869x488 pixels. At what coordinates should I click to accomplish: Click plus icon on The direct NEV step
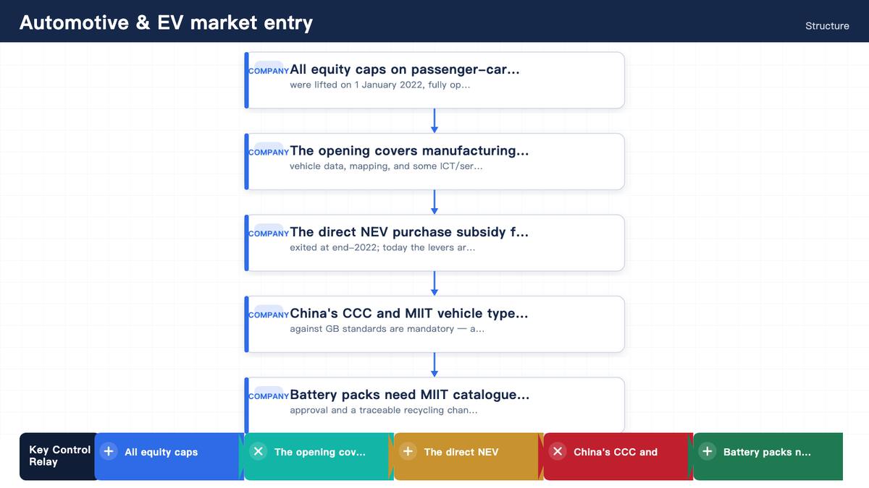[x=408, y=451]
